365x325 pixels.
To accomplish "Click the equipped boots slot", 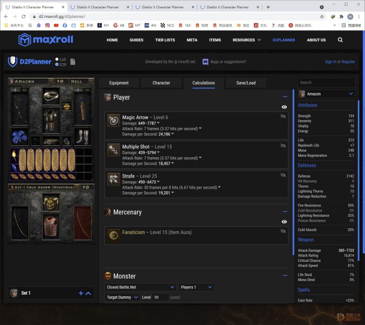I will click(x=83, y=137).
